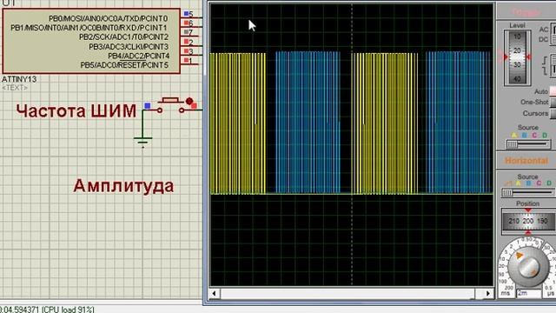Click the PB5/ADC0/RESET/PCINT5 pin label
Screen dimensions: 556x313
(124, 65)
